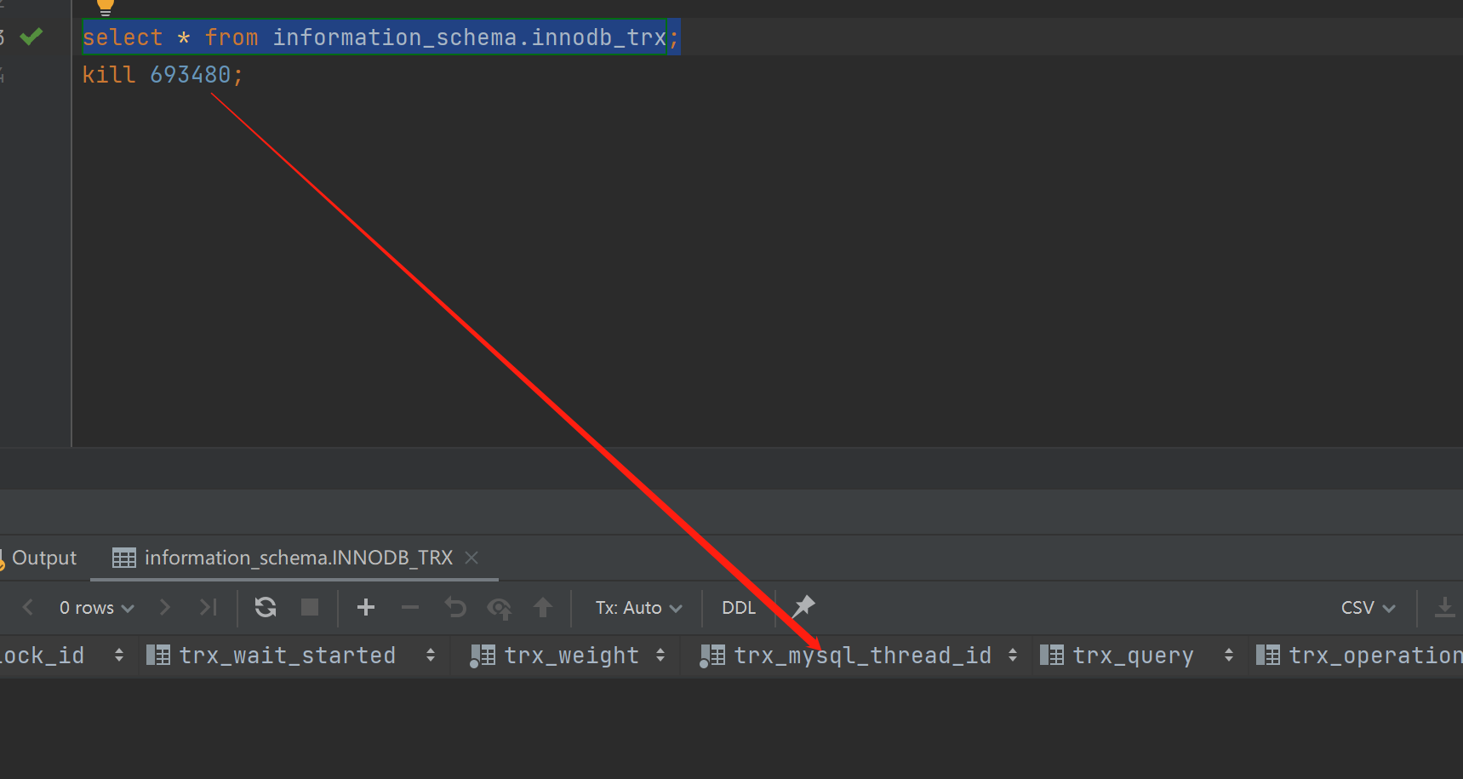The width and height of the screenshot is (1463, 779).
Task: Open the Output tab
Action: pos(43,558)
